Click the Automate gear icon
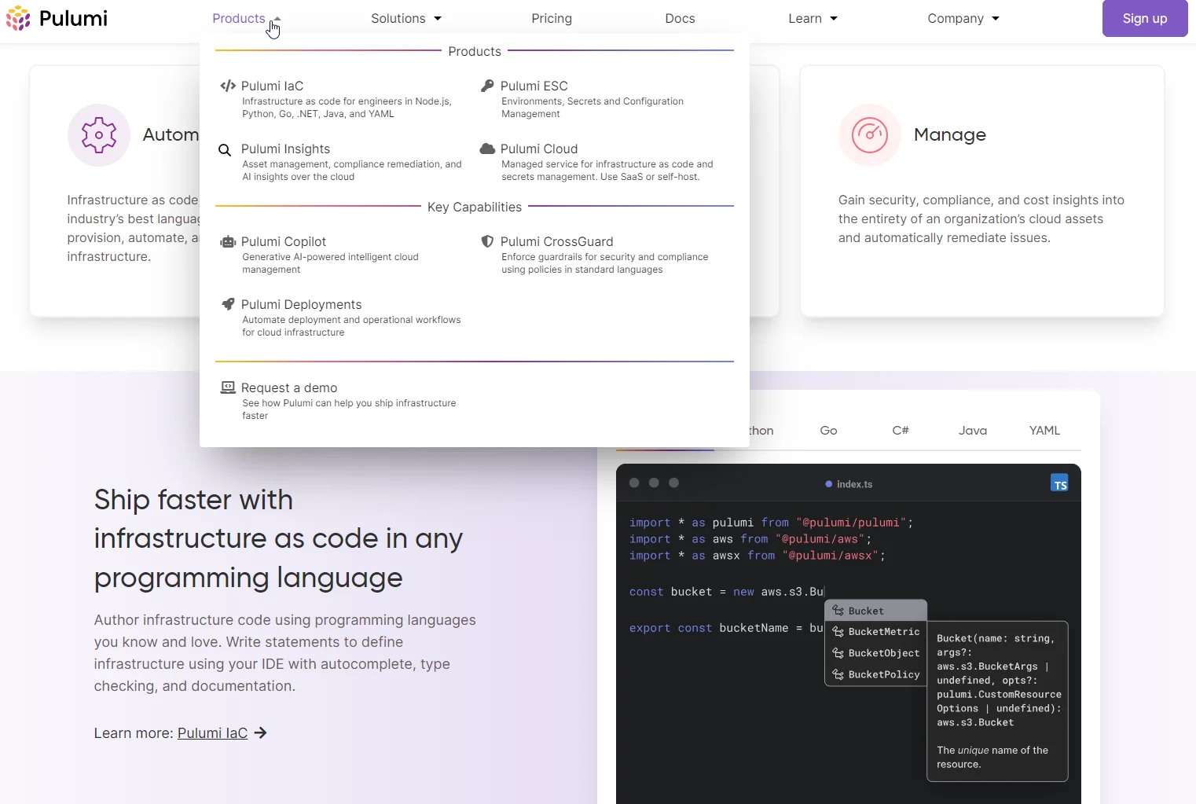 click(x=99, y=135)
